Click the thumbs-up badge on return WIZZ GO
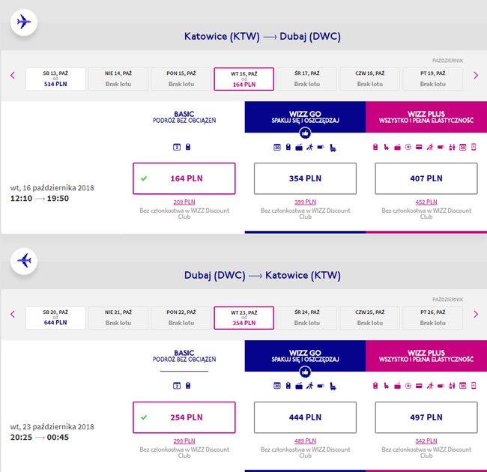 tap(305, 372)
